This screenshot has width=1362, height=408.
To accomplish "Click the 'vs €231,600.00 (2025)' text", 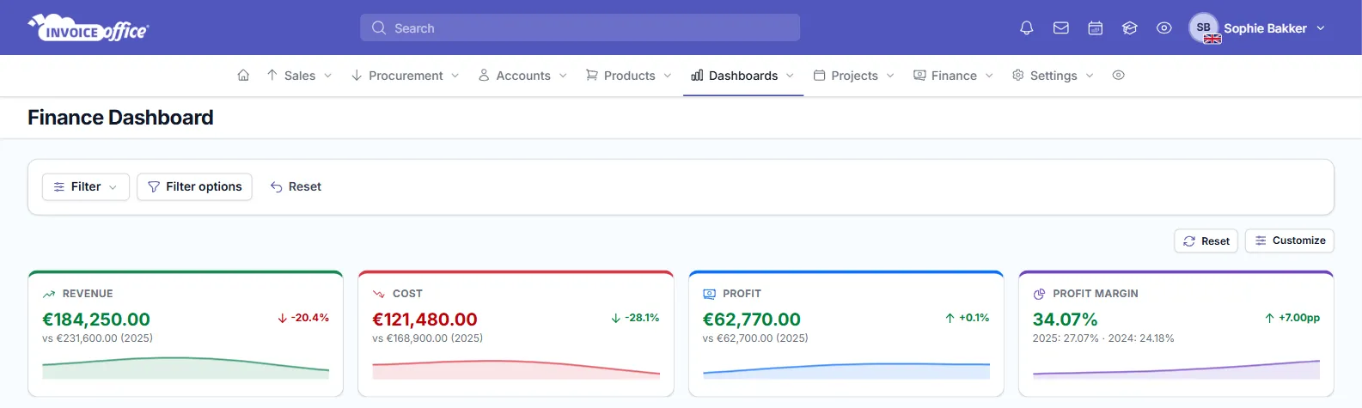I will coord(97,338).
